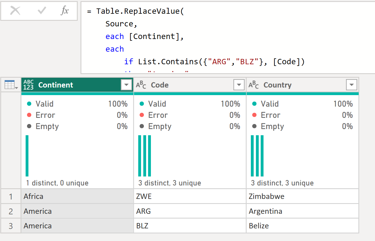This screenshot has height=241, width=375.
Task: Select the Continent column header
Action: point(77,85)
